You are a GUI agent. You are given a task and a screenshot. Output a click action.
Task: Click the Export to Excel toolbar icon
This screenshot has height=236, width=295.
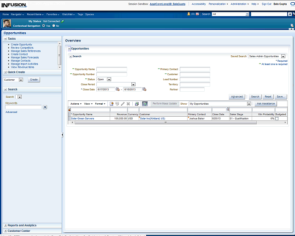coord(137,104)
